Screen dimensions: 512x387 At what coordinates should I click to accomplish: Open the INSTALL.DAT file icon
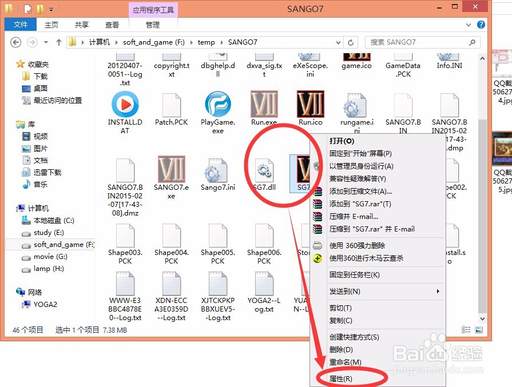125,105
